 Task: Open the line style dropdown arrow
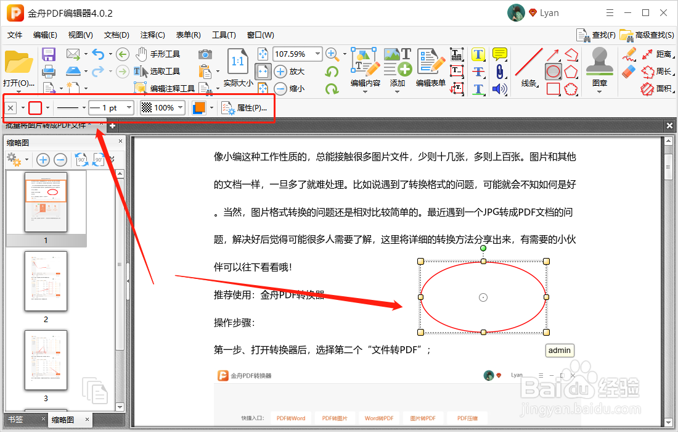coord(83,108)
